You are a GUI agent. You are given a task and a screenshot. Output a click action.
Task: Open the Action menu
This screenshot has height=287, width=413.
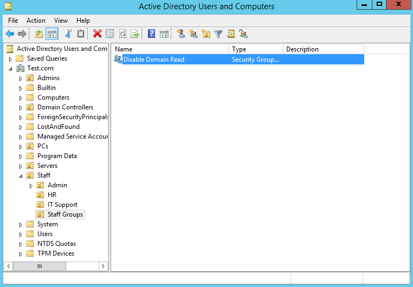pyautogui.click(x=36, y=21)
